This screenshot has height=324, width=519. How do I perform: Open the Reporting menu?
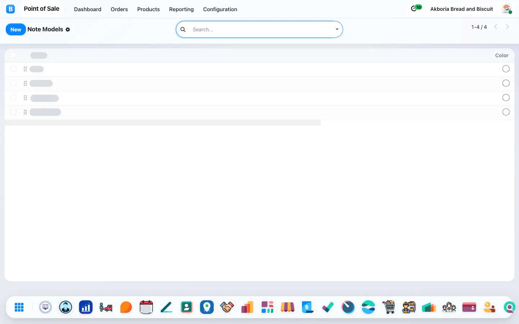coord(181,9)
